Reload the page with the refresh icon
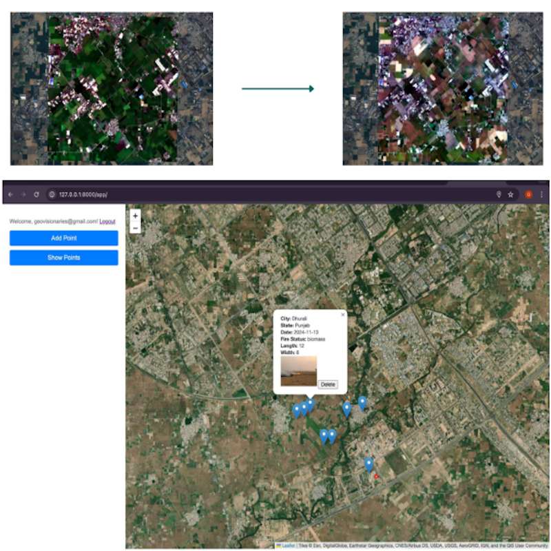Screen dimensions: 551x551 tap(37, 195)
